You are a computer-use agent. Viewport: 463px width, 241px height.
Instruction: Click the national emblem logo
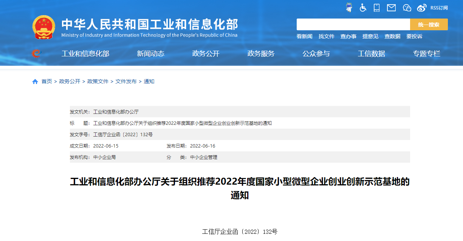[x=43, y=27]
